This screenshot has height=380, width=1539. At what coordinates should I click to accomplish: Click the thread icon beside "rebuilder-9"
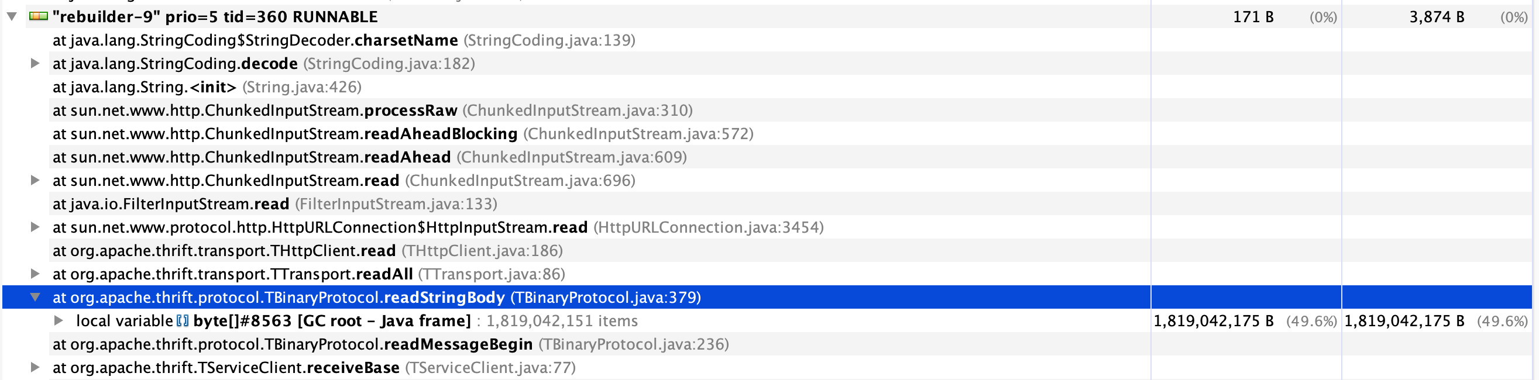point(38,17)
